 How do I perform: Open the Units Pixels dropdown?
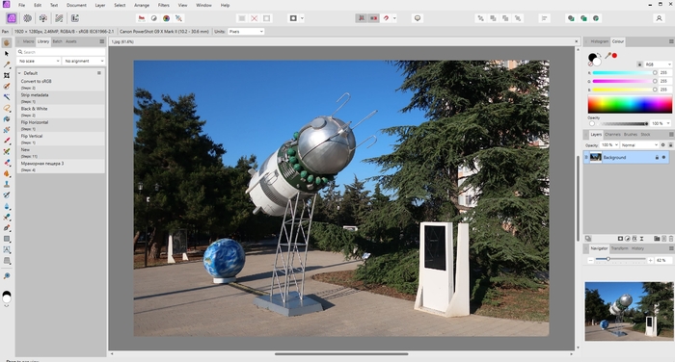[x=245, y=32]
